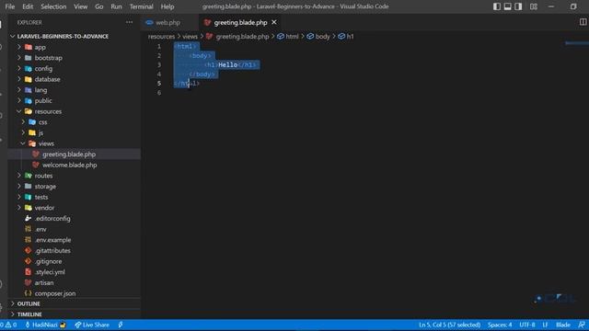Collapse LARAVEL-BEGINNERS-TO-ADVANCE root folder
The image size is (589, 331).
pos(63,37)
